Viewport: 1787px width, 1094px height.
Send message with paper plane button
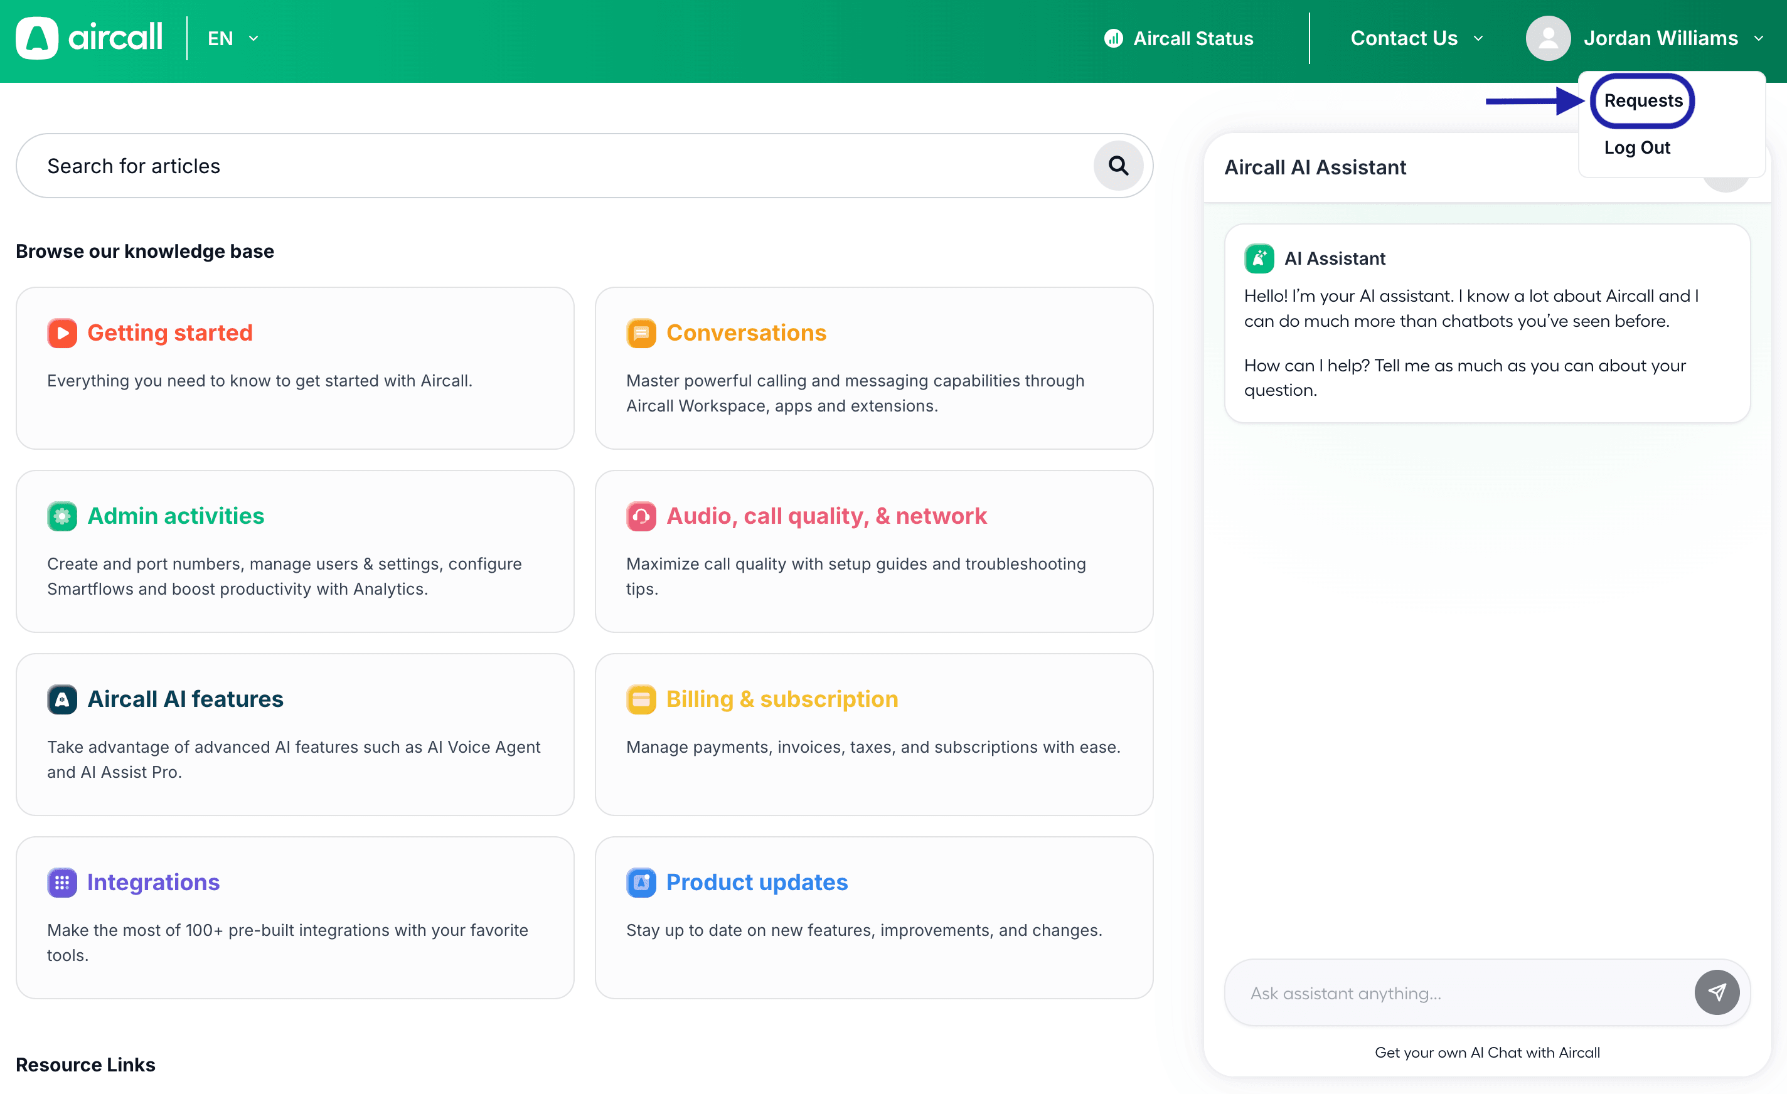[1716, 992]
